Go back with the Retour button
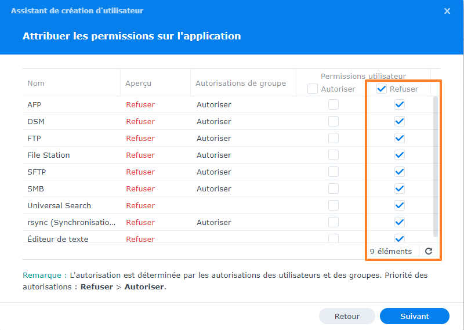The width and height of the screenshot is (464, 330). click(x=347, y=316)
